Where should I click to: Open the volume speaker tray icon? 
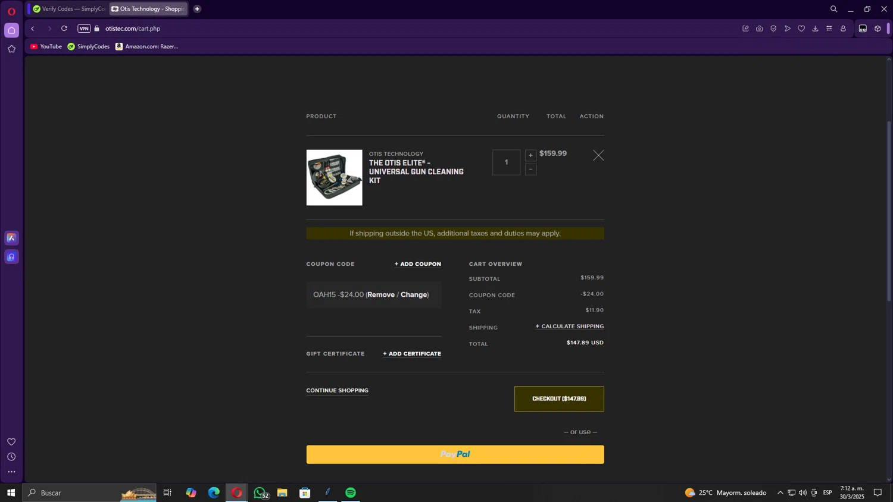pyautogui.click(x=803, y=492)
